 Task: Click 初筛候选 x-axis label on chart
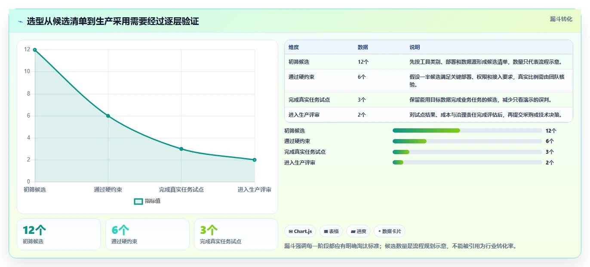(35, 189)
